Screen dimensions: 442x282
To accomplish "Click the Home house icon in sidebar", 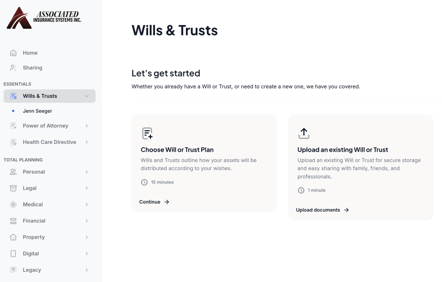I will coord(13,53).
